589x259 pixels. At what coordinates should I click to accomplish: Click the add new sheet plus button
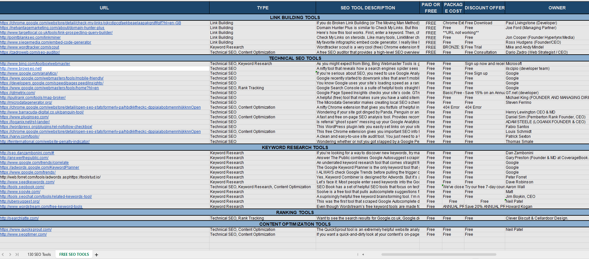(96, 255)
